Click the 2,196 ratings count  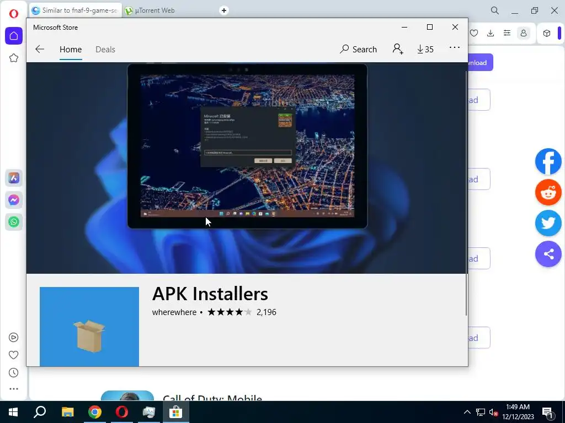[266, 312]
